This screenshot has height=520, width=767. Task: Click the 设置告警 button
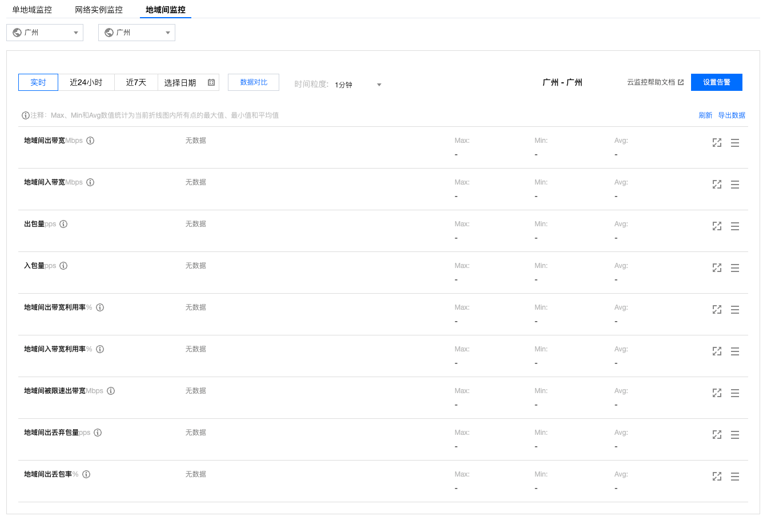(716, 82)
